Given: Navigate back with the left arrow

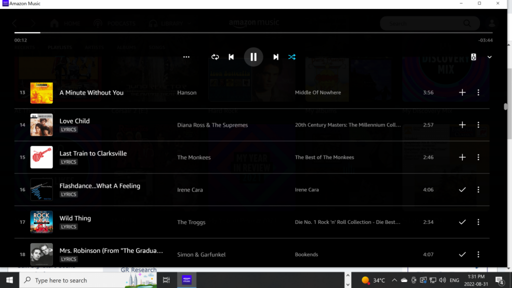Looking at the screenshot, I should tap(14, 23).
